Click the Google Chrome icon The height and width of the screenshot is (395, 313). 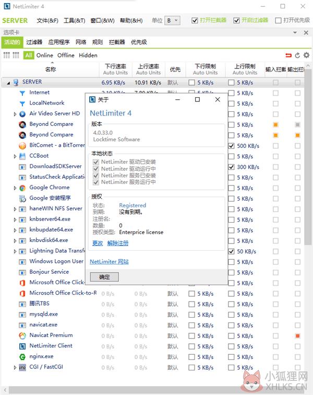[22, 188]
